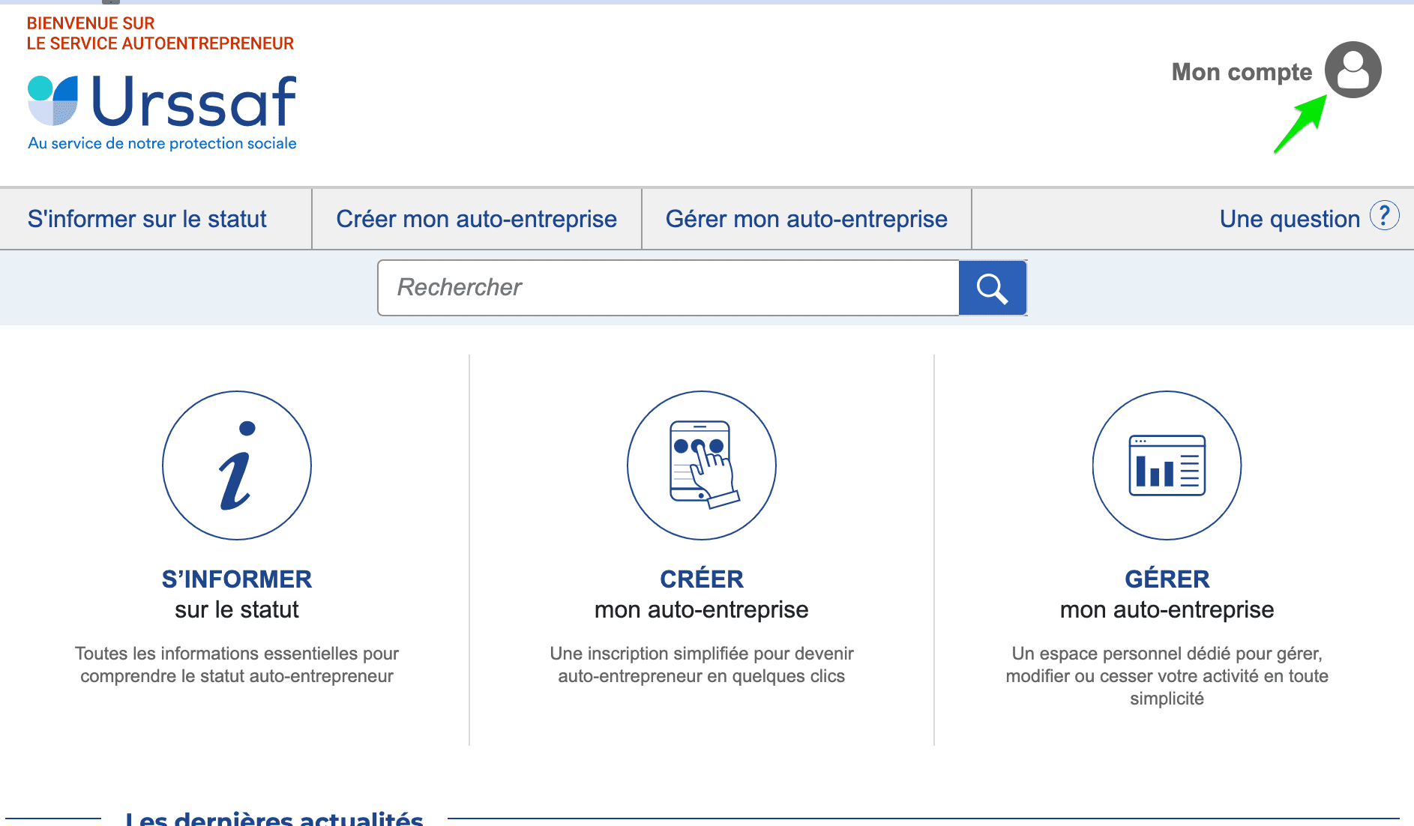Click the Les dernières actualités heading
Screen dimensions: 1414x826
point(274,819)
